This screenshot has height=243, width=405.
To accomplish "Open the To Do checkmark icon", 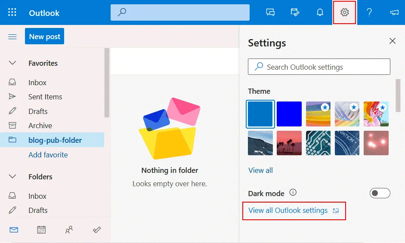I will click(x=97, y=230).
